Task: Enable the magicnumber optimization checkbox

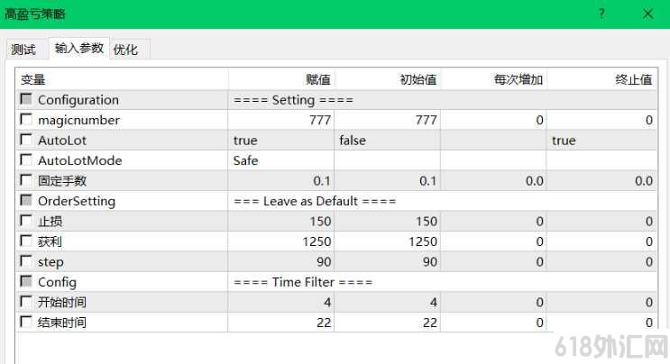Action: (x=26, y=119)
